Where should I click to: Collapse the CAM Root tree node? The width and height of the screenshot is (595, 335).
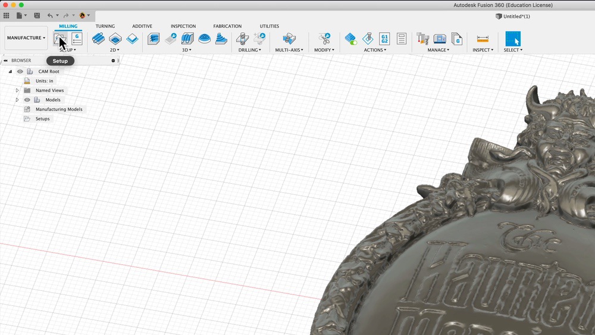[10, 71]
